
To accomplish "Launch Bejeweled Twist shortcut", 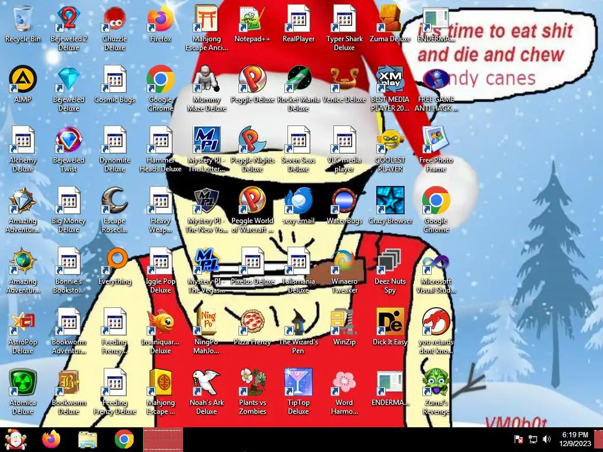I will pyautogui.click(x=68, y=148).
